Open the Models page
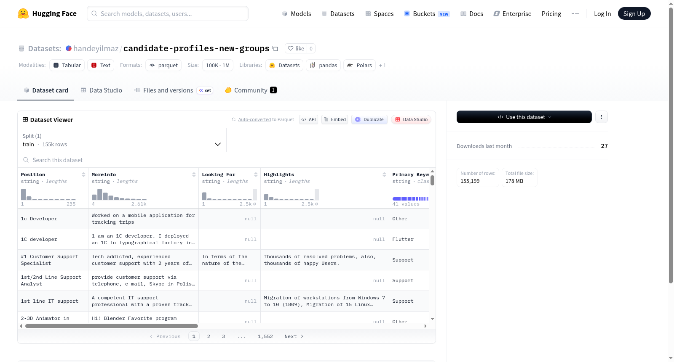This screenshot has width=674, height=362. pyautogui.click(x=297, y=13)
